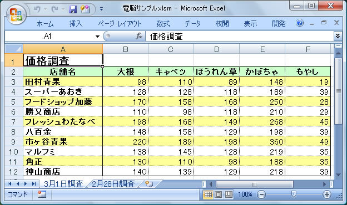Select the フードショップ加藤 cell
Image resolution: width=347 pixels, height=205 pixels.
(63, 101)
